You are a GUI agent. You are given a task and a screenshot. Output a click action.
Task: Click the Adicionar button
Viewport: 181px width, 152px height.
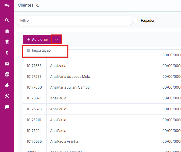[x=37, y=40]
